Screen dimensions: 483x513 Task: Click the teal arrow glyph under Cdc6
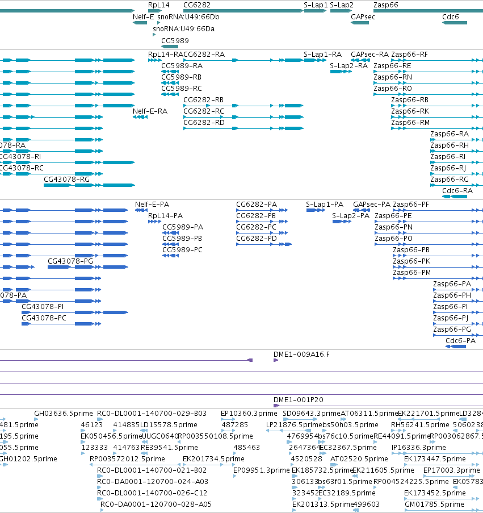(x=455, y=23)
